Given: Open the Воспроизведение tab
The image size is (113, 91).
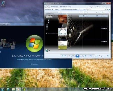Looking at the screenshot, I should 91,7.
